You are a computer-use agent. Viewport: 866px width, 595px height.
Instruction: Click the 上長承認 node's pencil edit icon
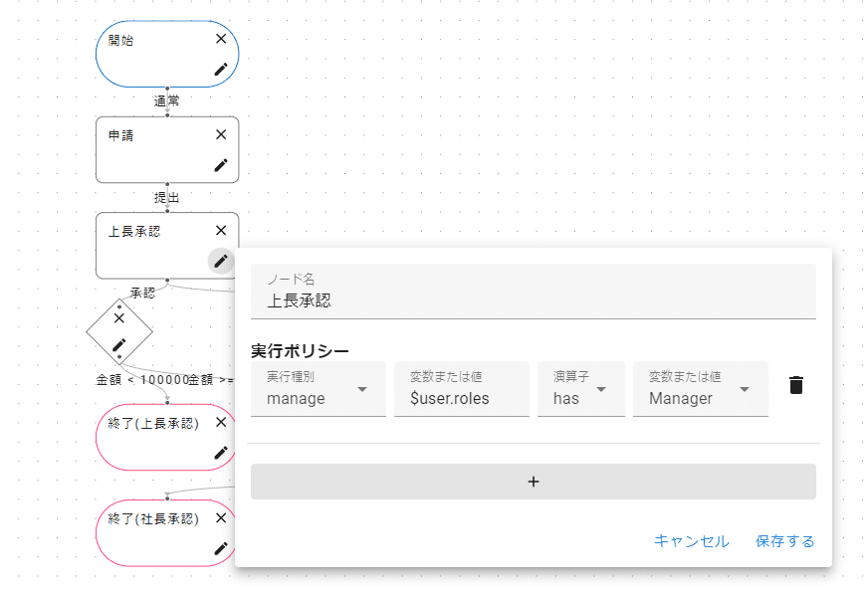tap(221, 261)
